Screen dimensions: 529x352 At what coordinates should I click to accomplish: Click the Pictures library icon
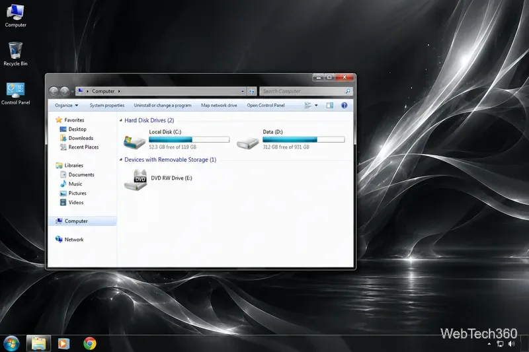pos(63,194)
